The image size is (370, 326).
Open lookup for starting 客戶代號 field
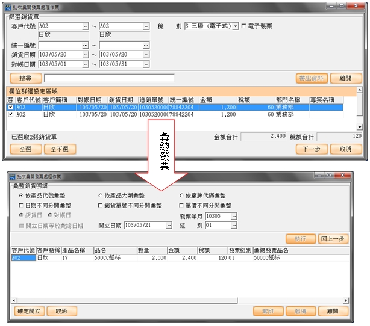point(85,27)
